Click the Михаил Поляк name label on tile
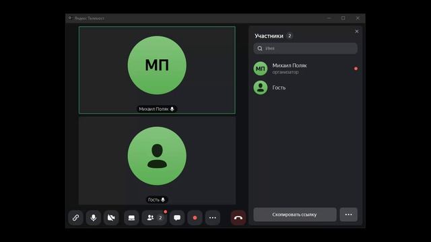 (x=157, y=109)
